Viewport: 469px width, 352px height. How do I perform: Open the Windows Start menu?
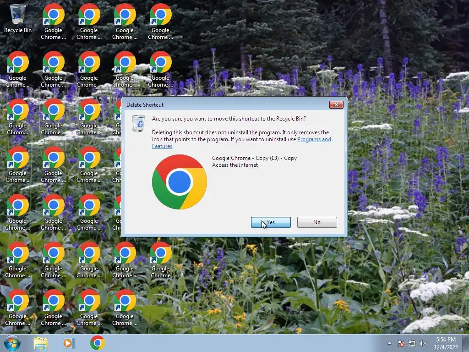12,343
